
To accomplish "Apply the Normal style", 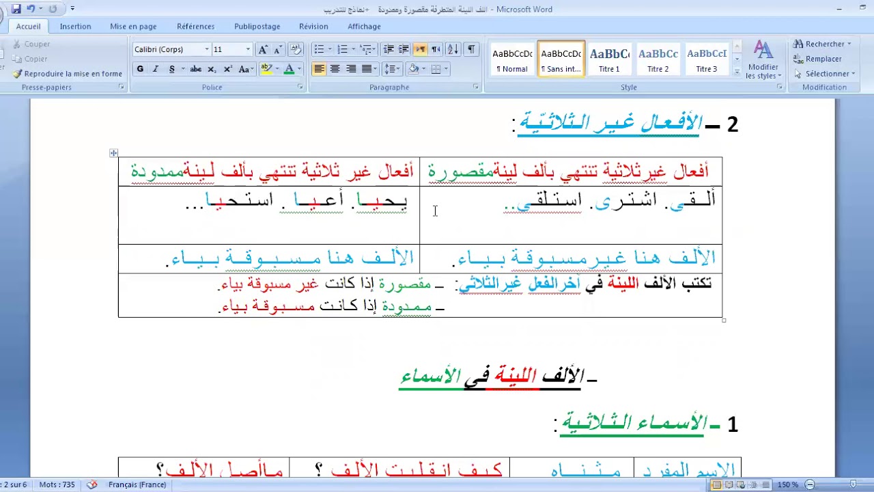I will point(512,59).
